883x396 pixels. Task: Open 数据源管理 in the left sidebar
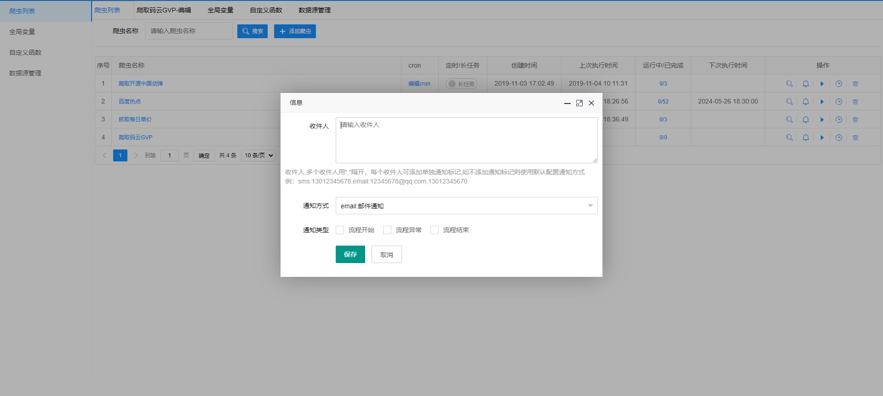pos(46,73)
